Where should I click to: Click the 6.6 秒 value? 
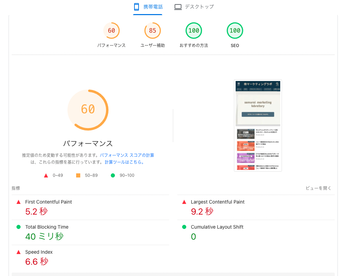pos(37,262)
